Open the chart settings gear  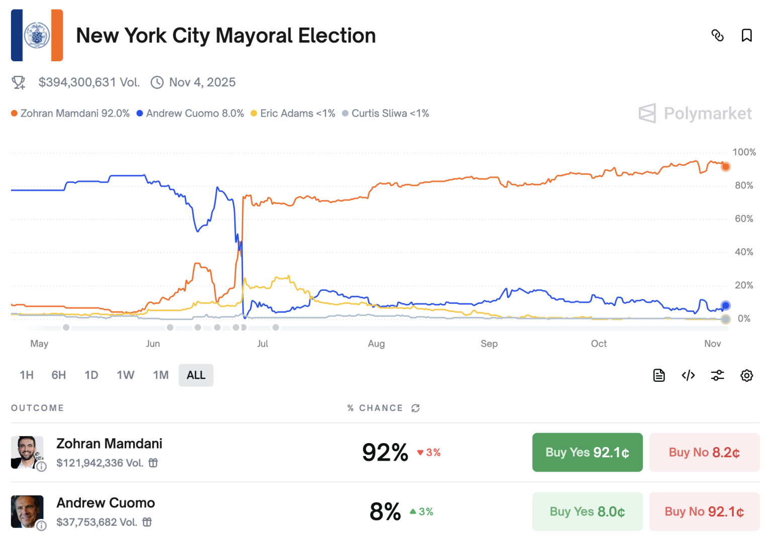click(x=747, y=375)
